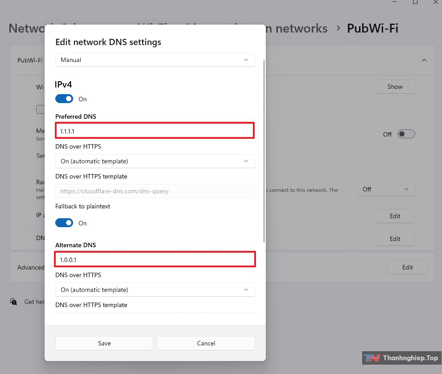This screenshot has width=442, height=374.
Task: Expand Preferred DNS over HTTPS dropdown
Action: (155, 161)
